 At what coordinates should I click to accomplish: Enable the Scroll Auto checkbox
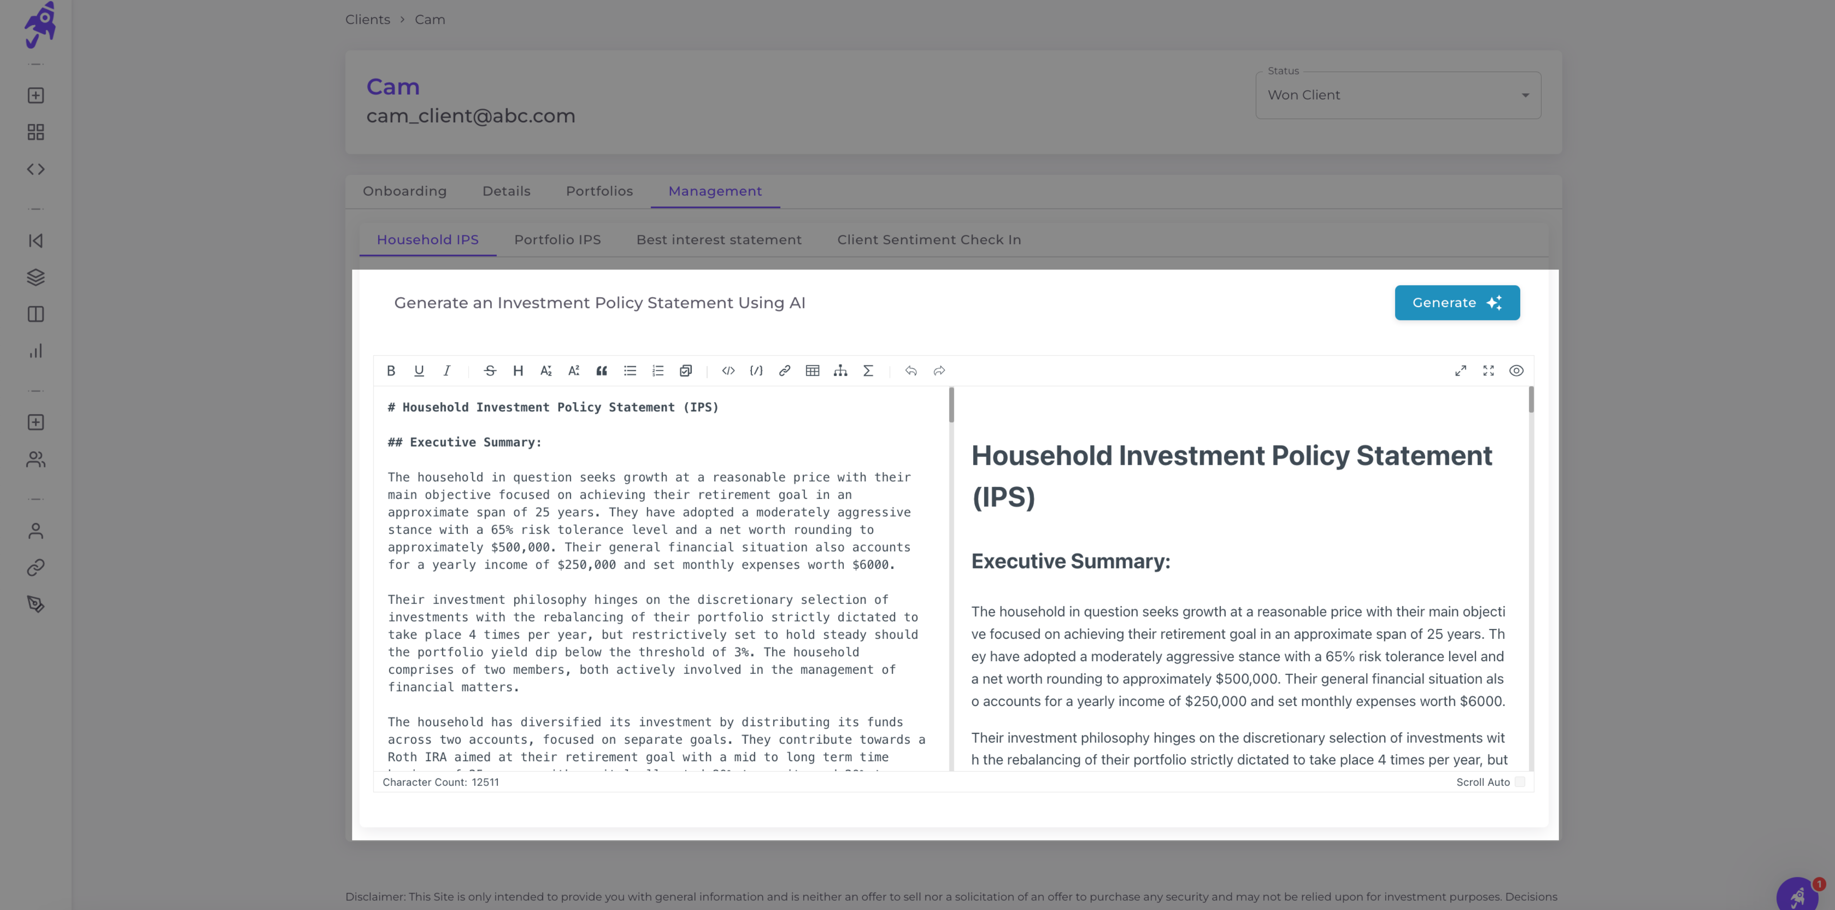pos(1521,782)
